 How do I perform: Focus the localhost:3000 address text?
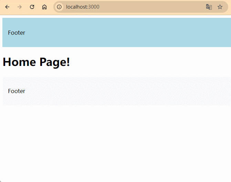pos(83,7)
